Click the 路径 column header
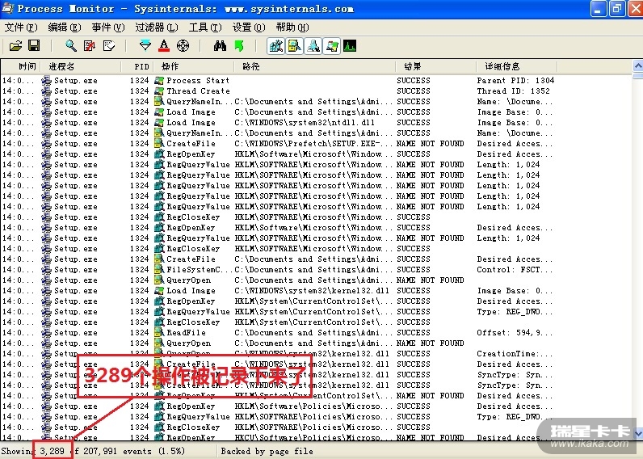 pos(314,66)
